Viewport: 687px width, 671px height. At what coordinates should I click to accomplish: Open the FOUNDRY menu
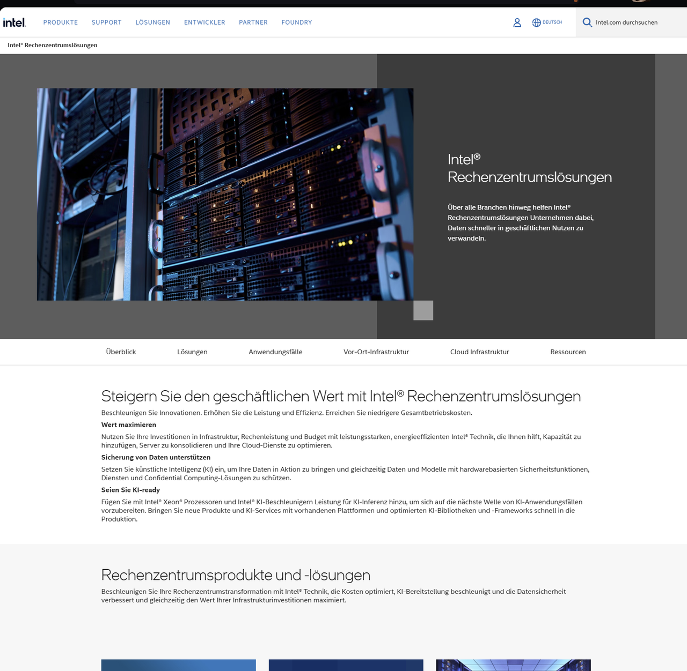pyautogui.click(x=297, y=23)
